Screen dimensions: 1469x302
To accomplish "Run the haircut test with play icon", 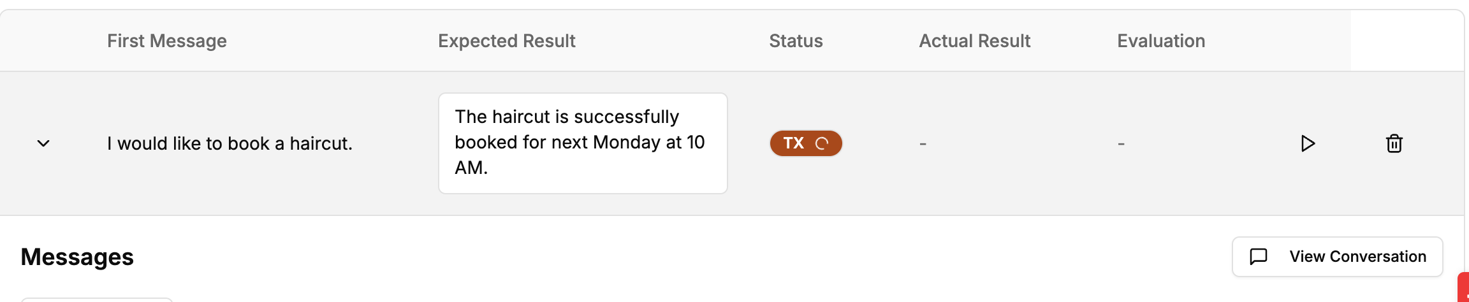I will point(1308,143).
